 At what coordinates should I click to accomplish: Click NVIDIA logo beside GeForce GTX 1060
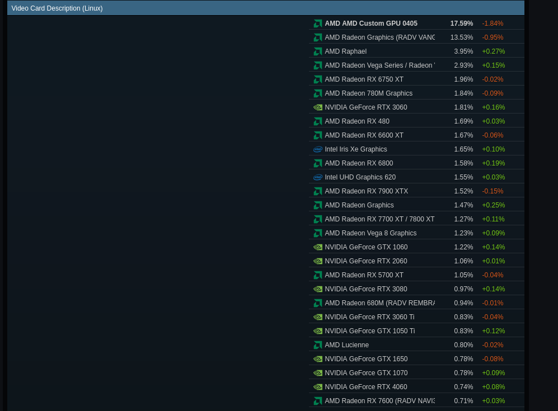pos(318,247)
